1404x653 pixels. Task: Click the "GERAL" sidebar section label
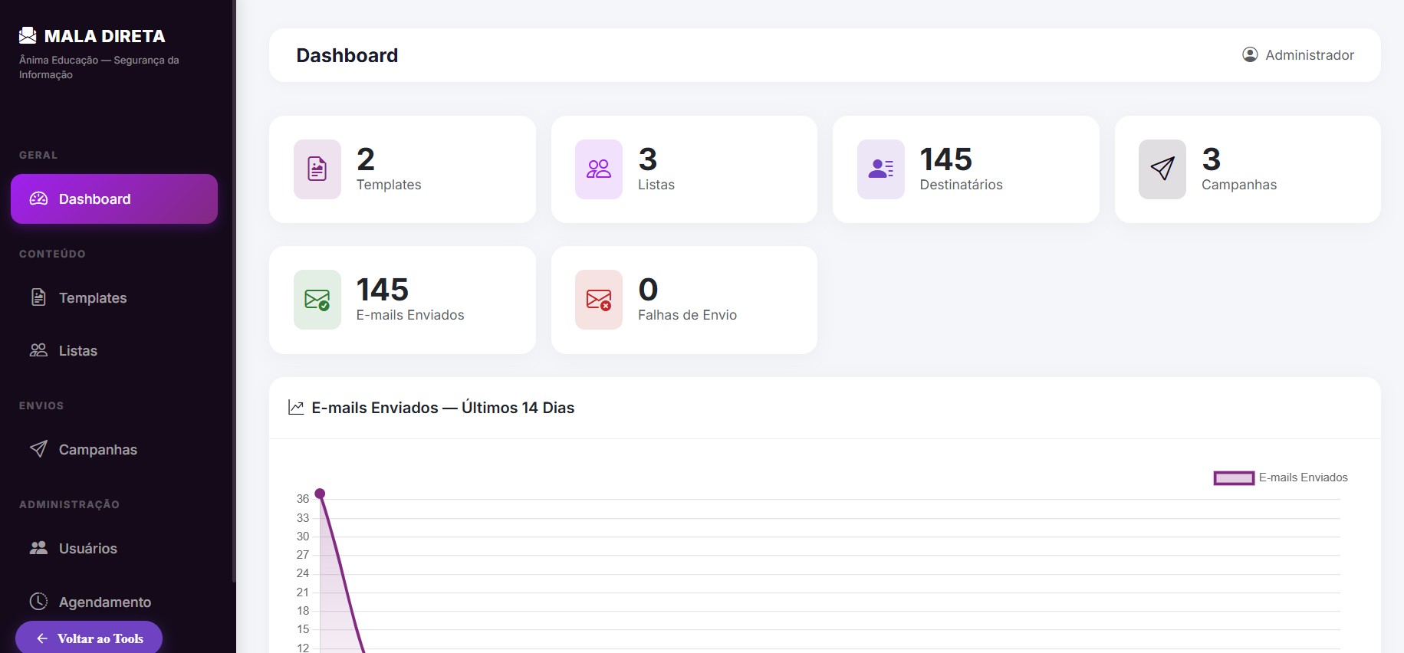point(38,155)
